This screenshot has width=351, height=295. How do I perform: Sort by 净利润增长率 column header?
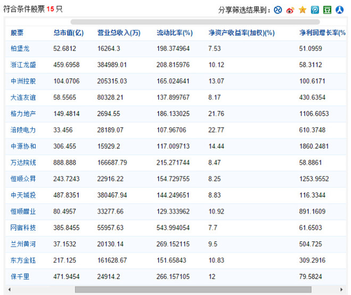click(x=322, y=32)
